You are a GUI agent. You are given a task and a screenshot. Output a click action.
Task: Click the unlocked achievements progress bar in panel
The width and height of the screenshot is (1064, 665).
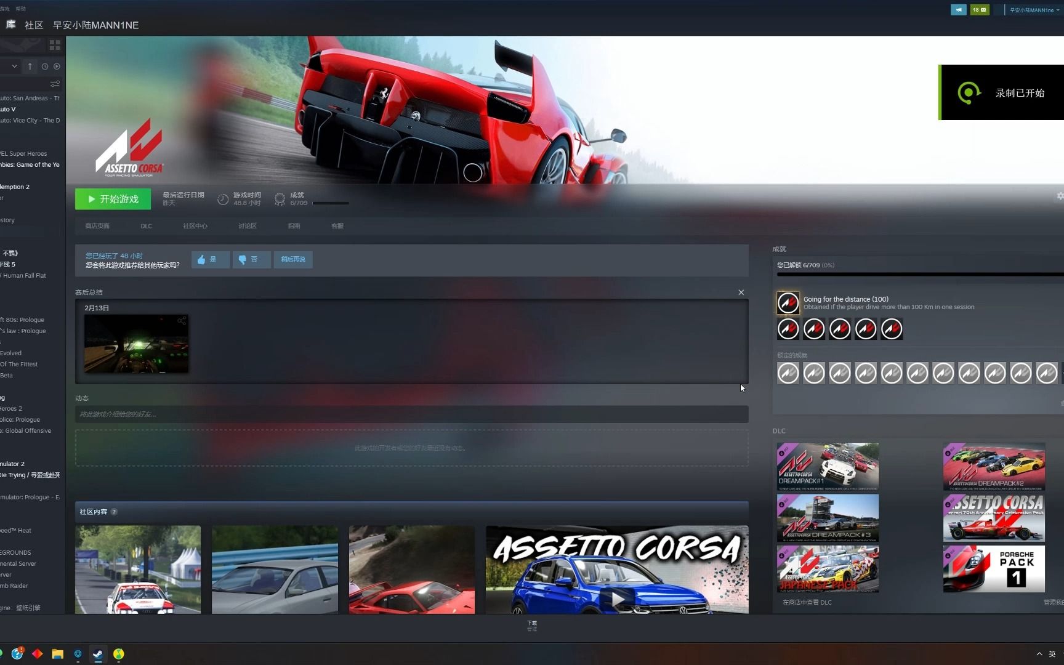920,275
